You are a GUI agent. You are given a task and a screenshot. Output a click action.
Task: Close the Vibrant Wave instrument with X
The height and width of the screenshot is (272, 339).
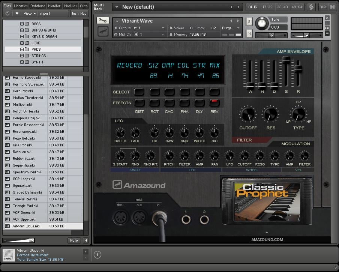pyautogui.click(x=327, y=18)
